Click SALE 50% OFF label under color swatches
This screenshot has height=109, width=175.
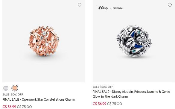click(13, 95)
